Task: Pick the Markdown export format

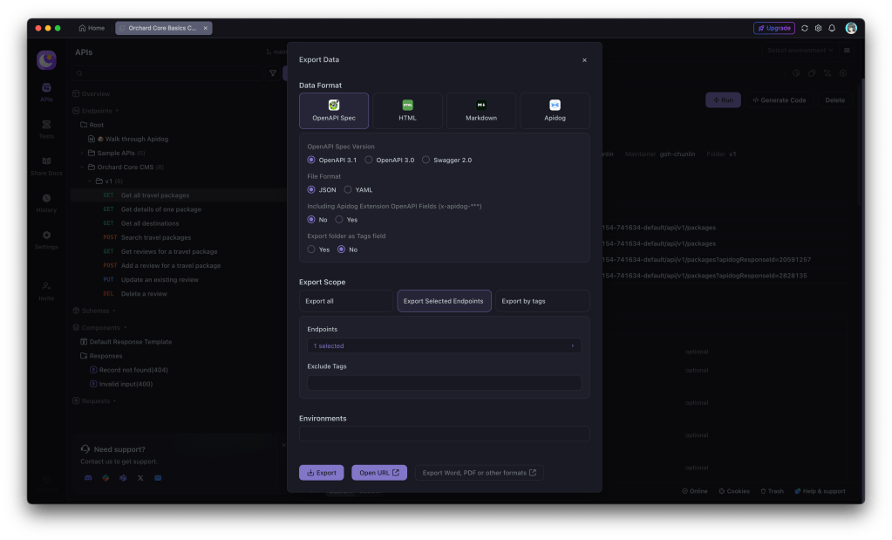Action: pos(480,111)
